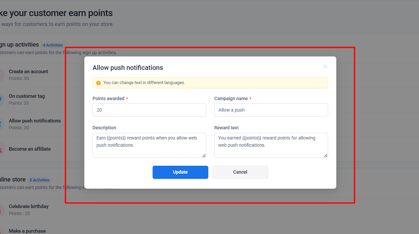Click inside the Description text area

click(149, 145)
